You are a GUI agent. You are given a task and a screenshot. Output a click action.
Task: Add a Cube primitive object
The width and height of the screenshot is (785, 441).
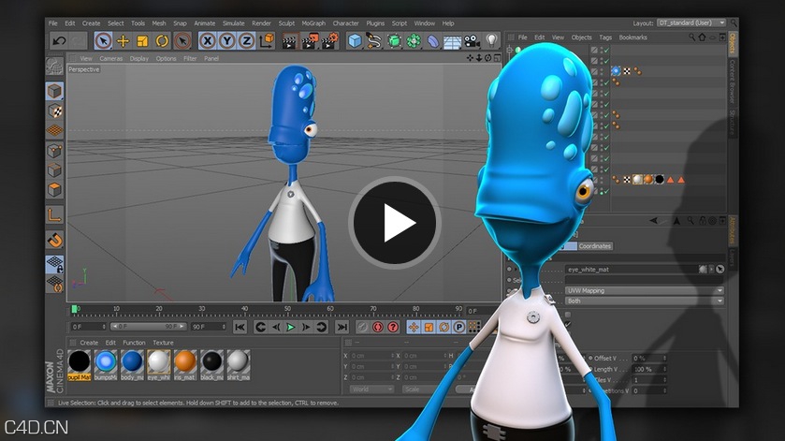[355, 41]
